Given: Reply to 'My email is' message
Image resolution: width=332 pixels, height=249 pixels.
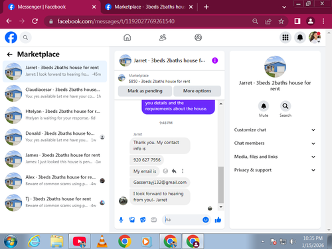Looking at the screenshot, I should (x=174, y=171).
